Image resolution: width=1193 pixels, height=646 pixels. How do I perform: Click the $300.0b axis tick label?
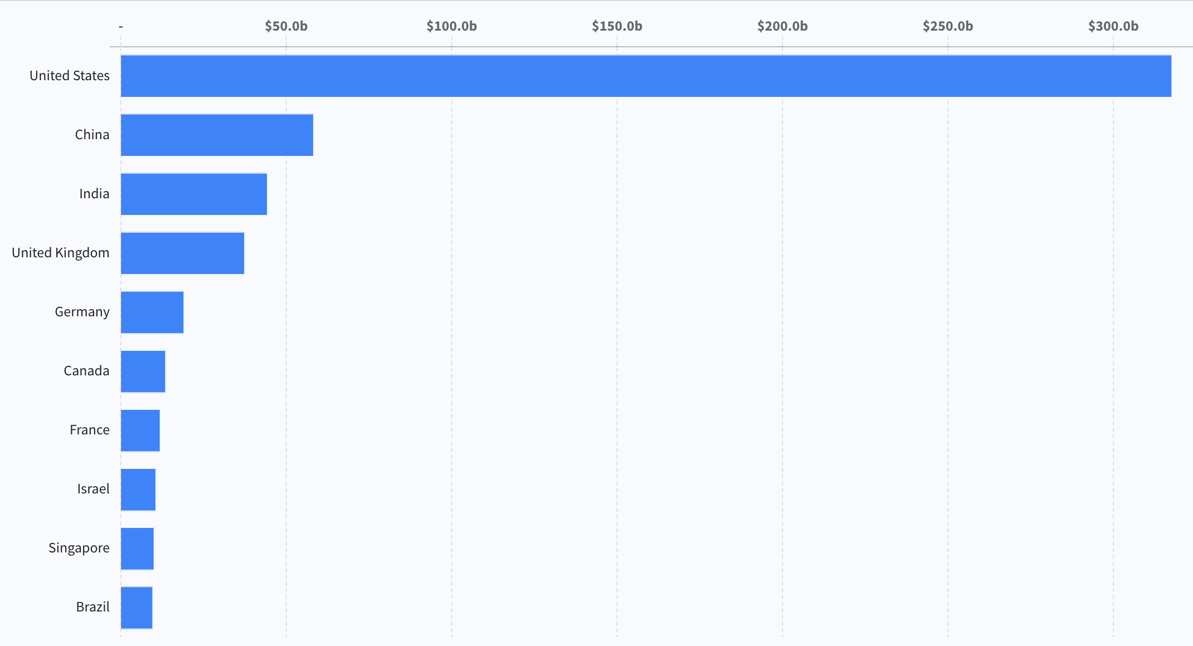point(1113,26)
